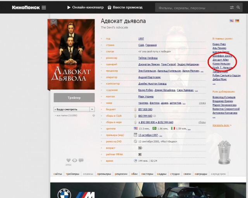Open the hamburger menu next to КиноПоиск
The height and width of the screenshot is (198, 248).
click(44, 8)
